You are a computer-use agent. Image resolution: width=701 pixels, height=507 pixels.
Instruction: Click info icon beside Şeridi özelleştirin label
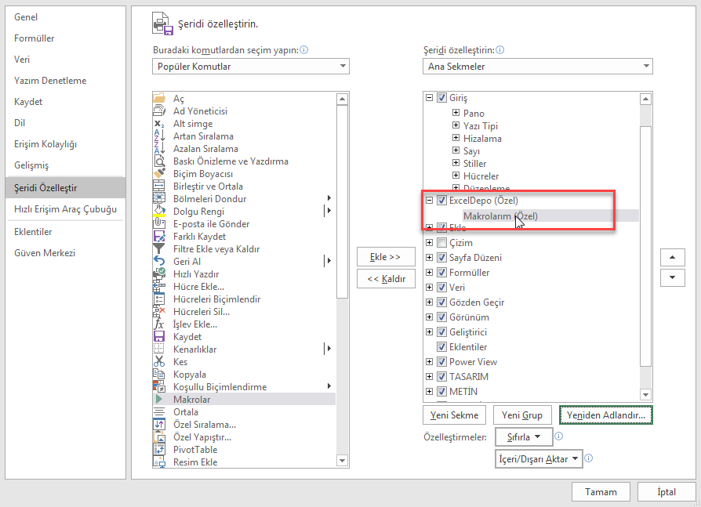click(x=499, y=50)
